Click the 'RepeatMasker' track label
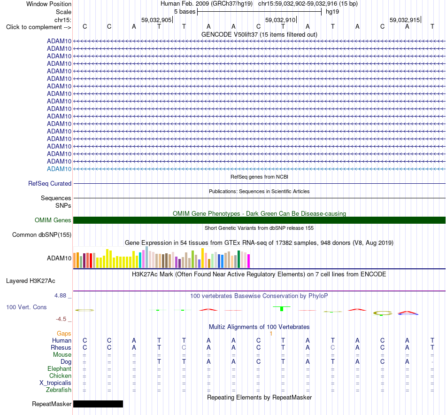Image resolution: width=446 pixels, height=415 pixels. pyautogui.click(x=52, y=404)
